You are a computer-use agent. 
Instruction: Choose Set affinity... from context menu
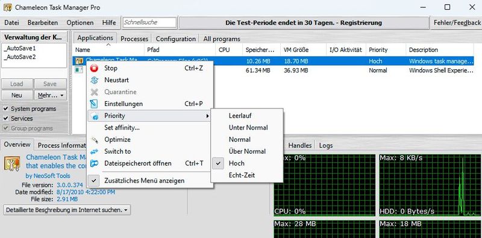click(150, 128)
